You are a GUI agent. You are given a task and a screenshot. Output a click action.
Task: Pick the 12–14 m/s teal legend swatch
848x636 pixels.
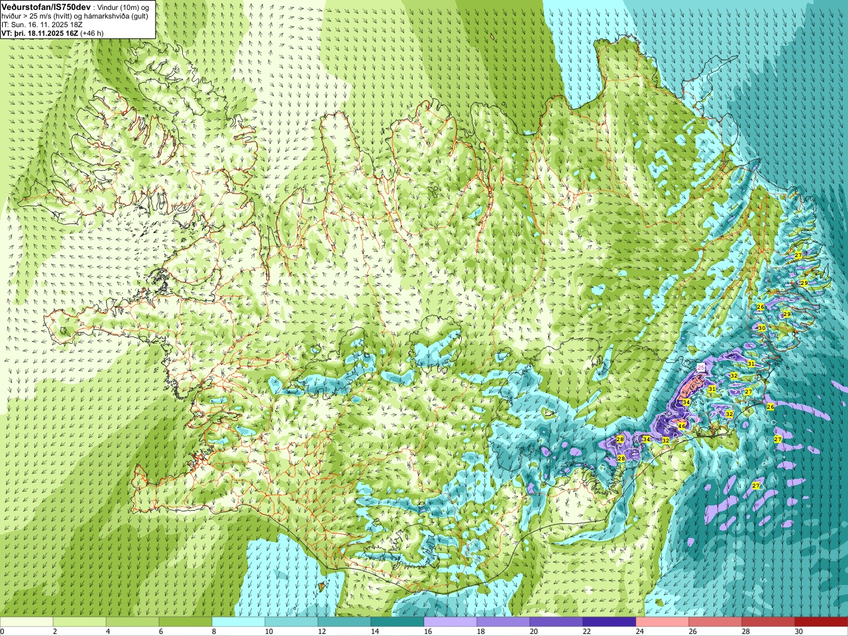pos(344,622)
